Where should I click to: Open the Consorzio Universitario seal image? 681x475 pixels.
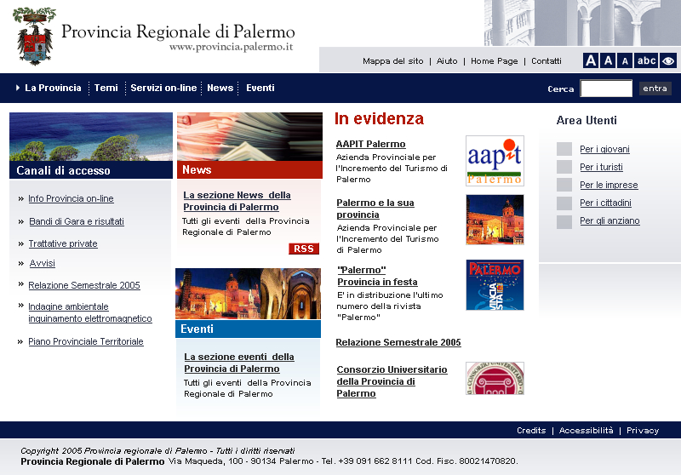495,378
